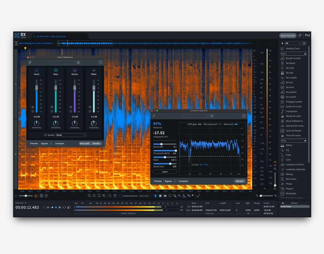The width and height of the screenshot is (324, 254).
Task: Click the Ratio slider in Loudness Optimize
Action: pos(165,157)
